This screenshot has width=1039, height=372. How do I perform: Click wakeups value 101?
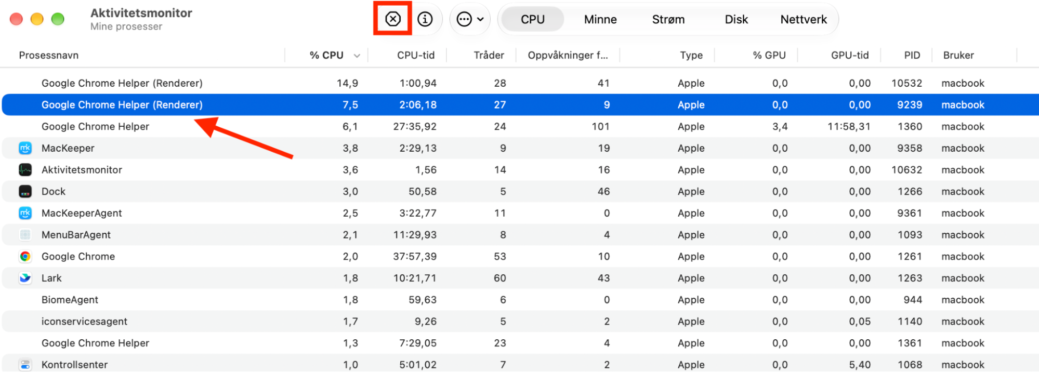point(600,126)
